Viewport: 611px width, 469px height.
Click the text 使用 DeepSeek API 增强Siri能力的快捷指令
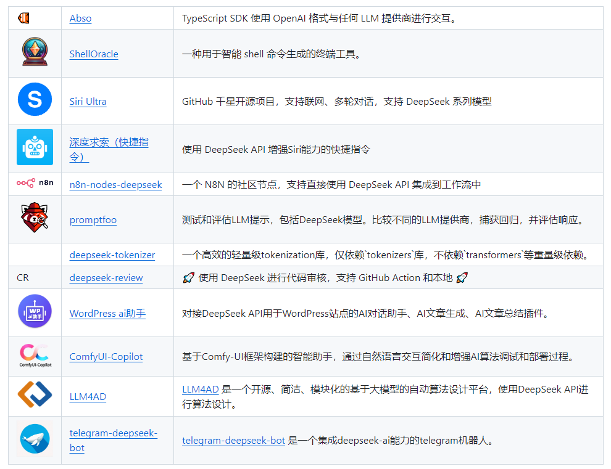coord(276,150)
